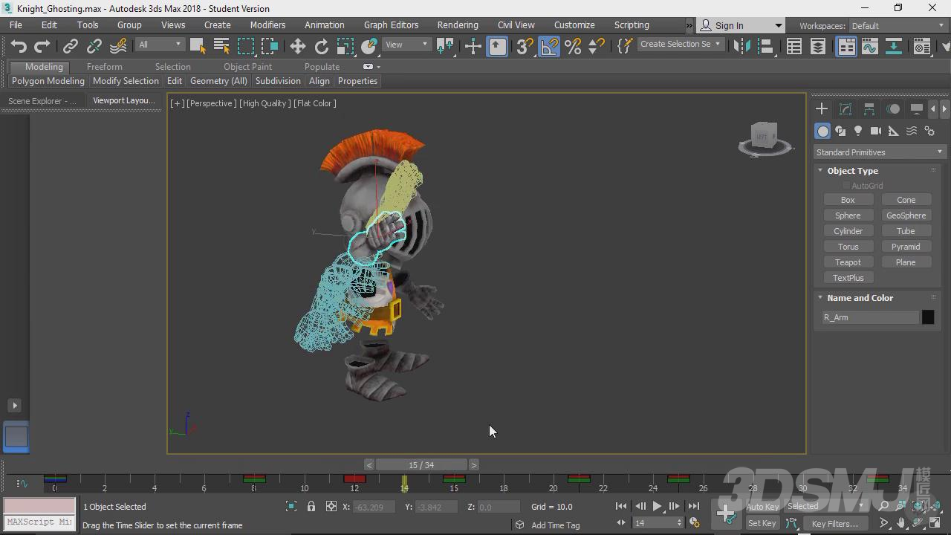This screenshot has height=535, width=951.
Task: Toggle Spinner Snap
Action: pos(597,46)
